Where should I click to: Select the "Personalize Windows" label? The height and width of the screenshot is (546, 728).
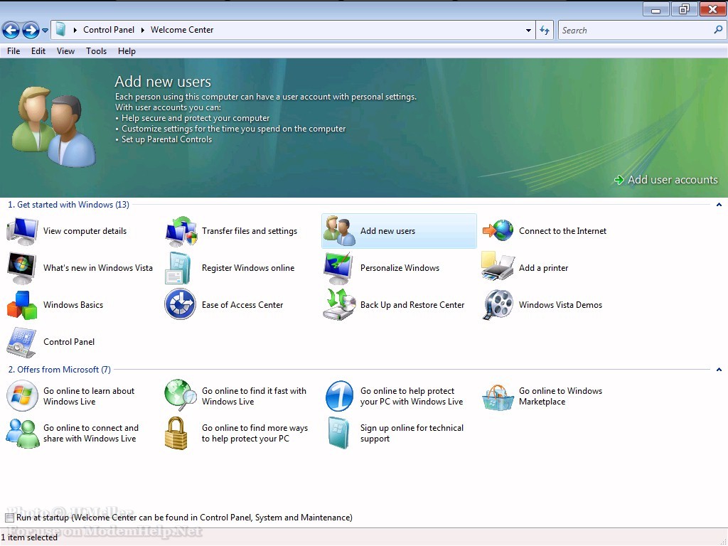click(400, 268)
